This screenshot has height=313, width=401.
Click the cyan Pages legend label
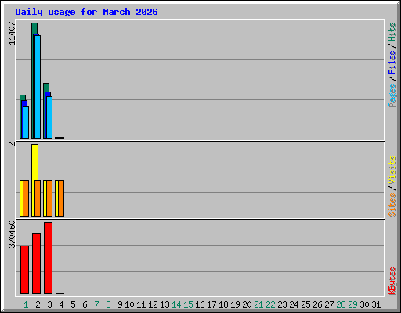point(392,95)
